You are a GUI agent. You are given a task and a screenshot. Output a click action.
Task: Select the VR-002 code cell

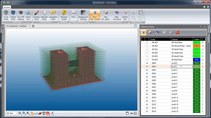(160, 53)
